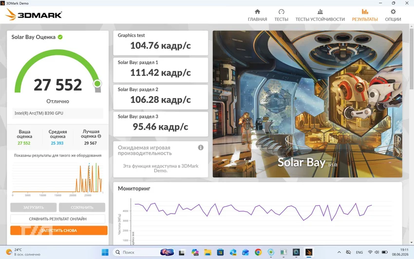Click the scroll-down arrow of the scrollbar

tap(412, 242)
